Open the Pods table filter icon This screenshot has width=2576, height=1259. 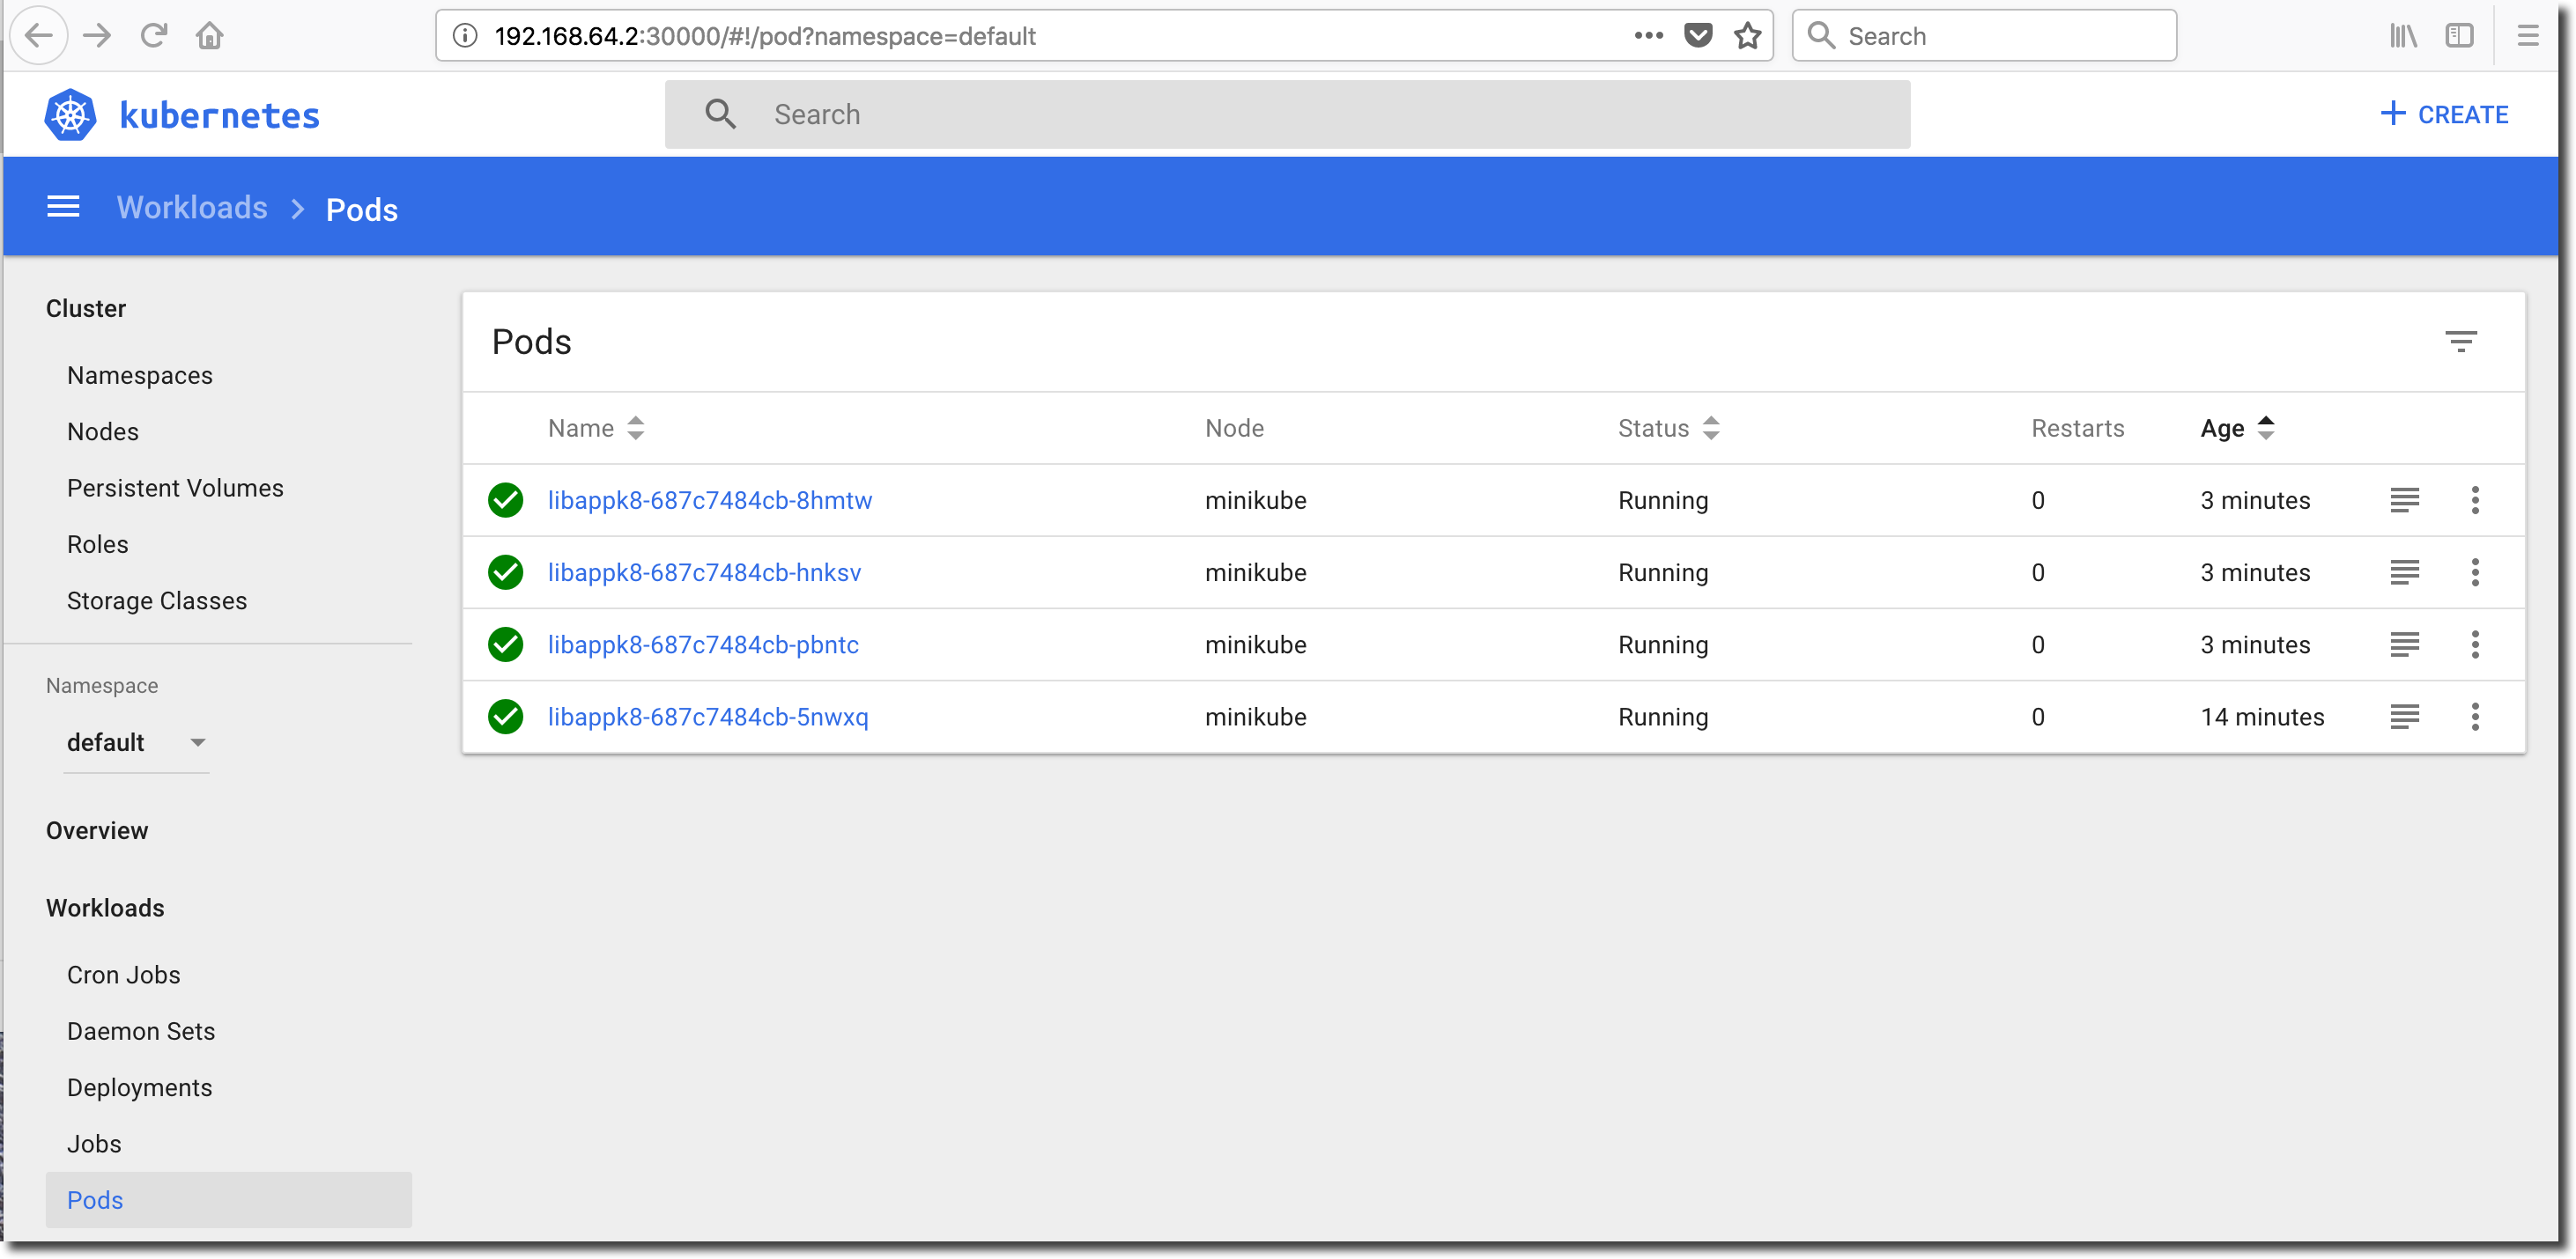[x=2460, y=342]
